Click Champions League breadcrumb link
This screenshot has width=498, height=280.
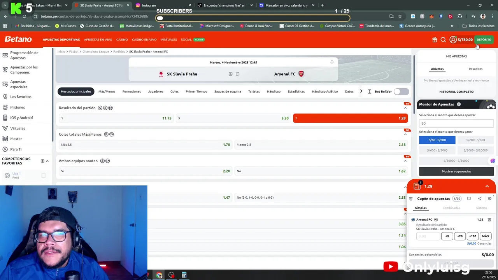[x=96, y=52]
